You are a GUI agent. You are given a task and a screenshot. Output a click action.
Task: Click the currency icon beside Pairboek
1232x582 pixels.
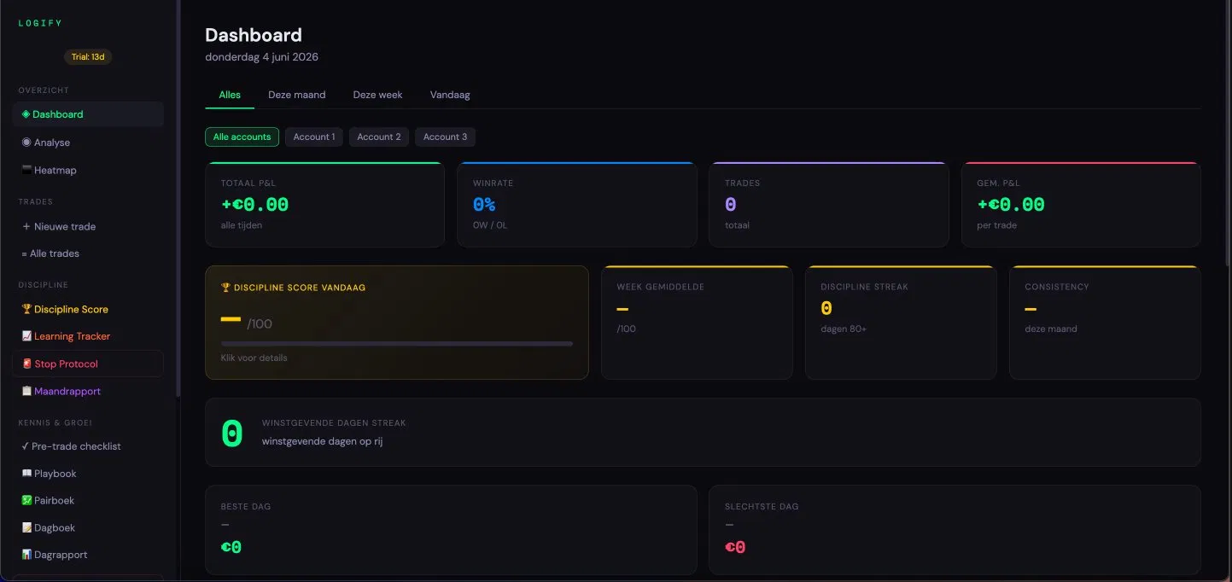26,501
